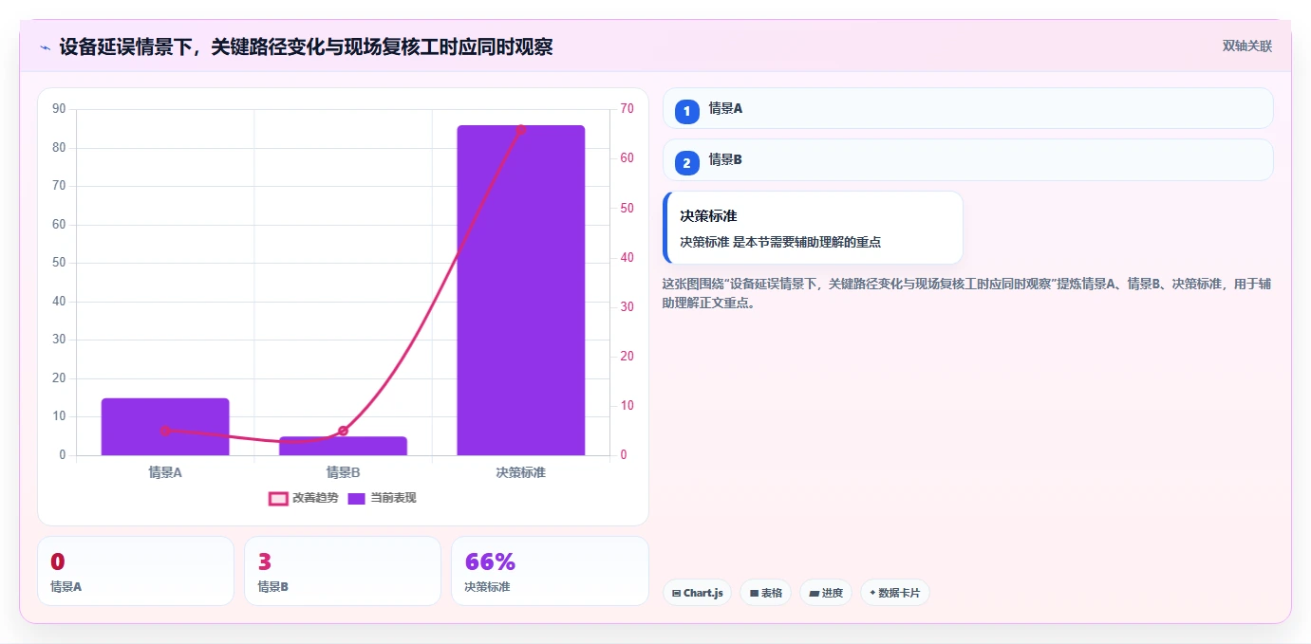
Task: Click the Chart.js tag
Action: pyautogui.click(x=697, y=593)
